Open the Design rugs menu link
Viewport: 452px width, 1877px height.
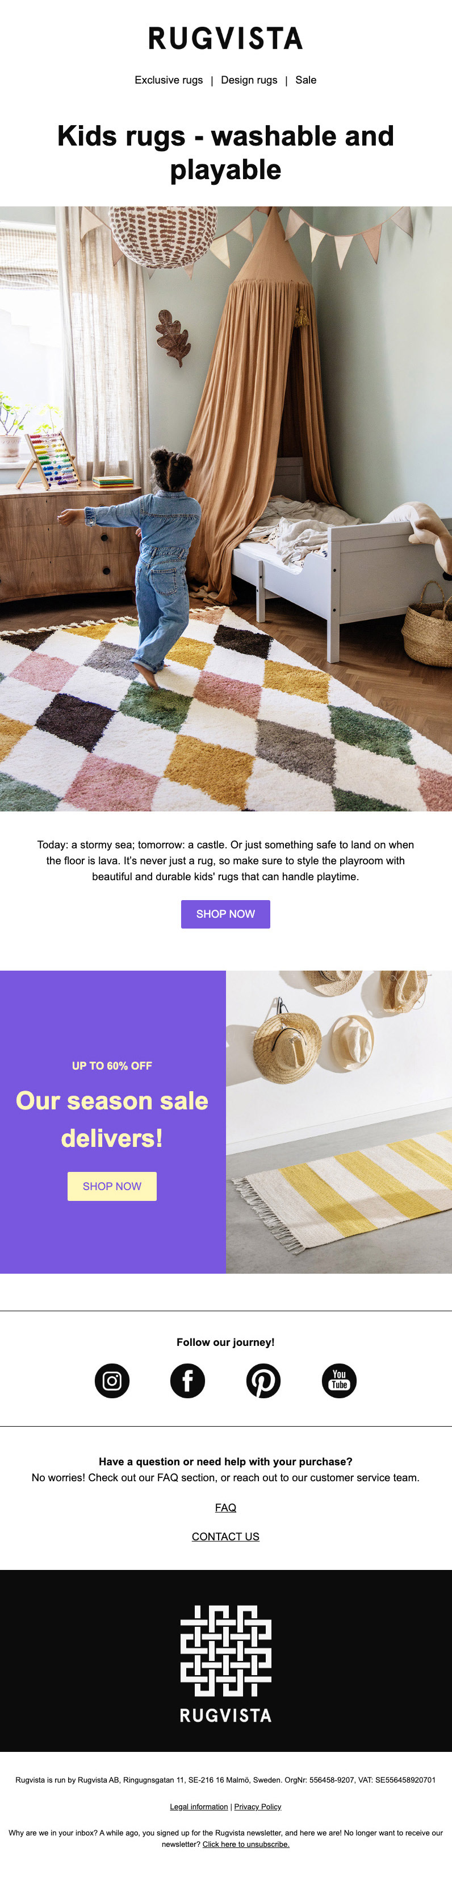click(249, 80)
